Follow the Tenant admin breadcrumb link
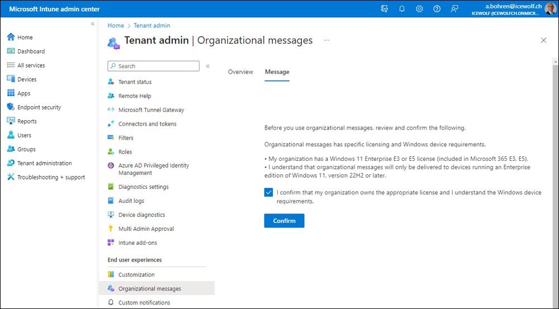Viewport: 559px width, 309px height. [152, 26]
